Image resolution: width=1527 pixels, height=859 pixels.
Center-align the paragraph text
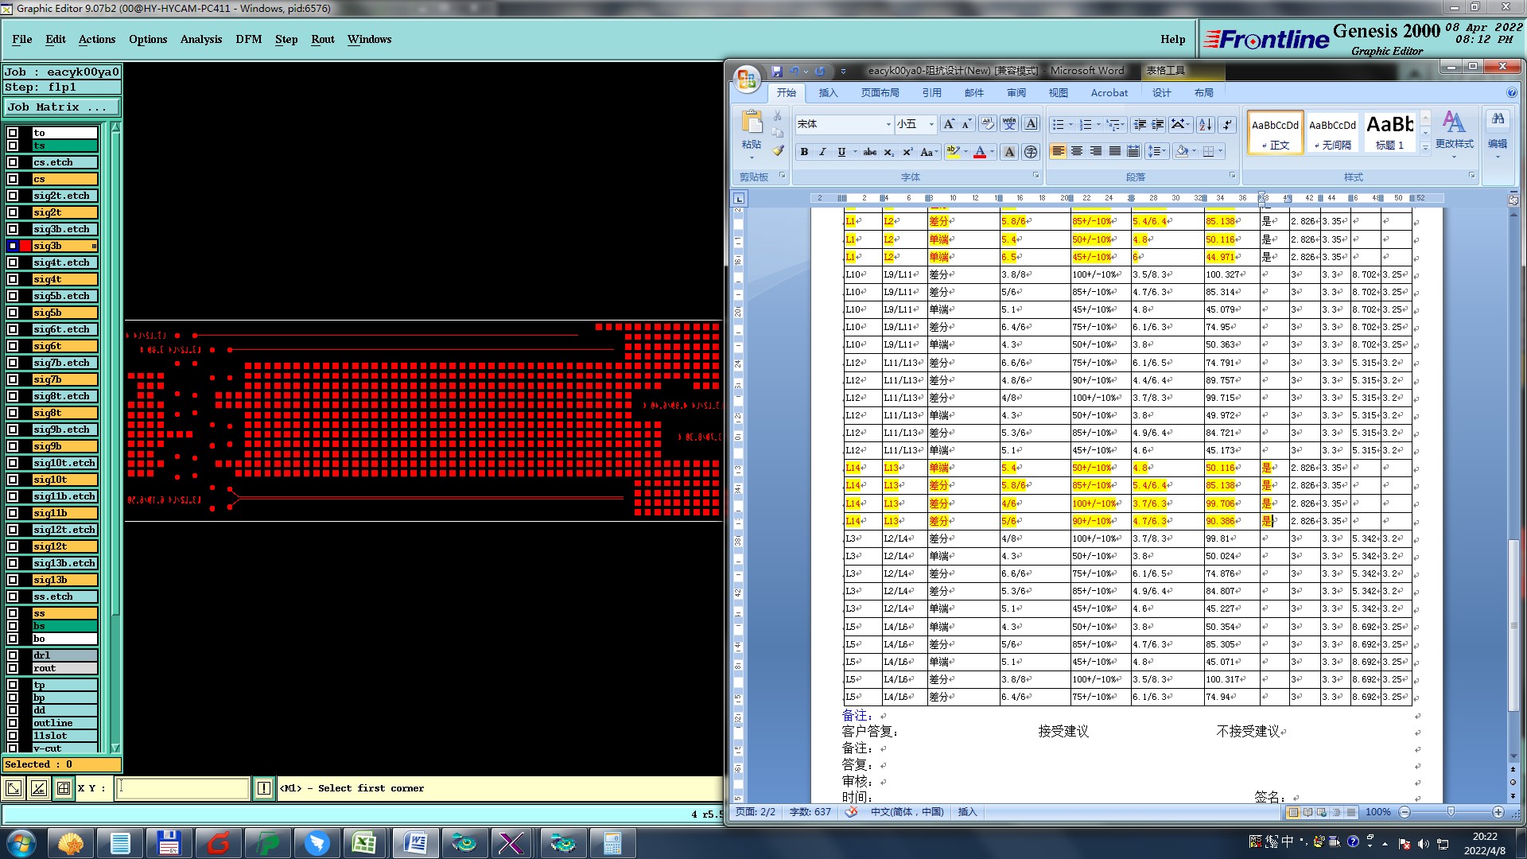point(1077,151)
